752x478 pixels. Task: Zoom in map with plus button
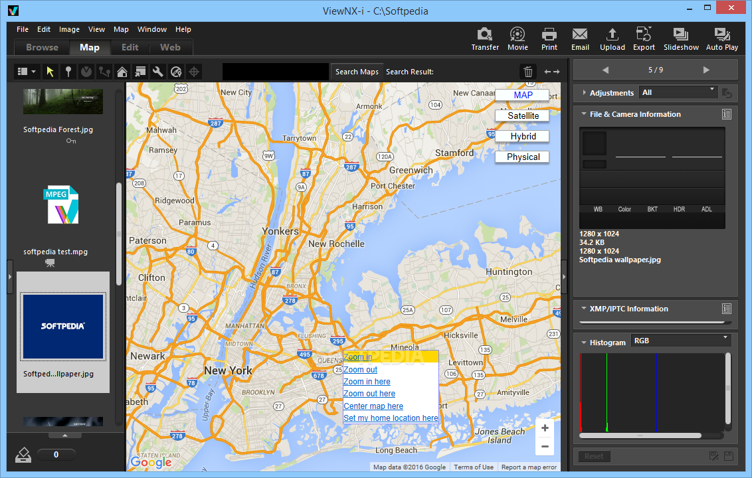click(545, 428)
